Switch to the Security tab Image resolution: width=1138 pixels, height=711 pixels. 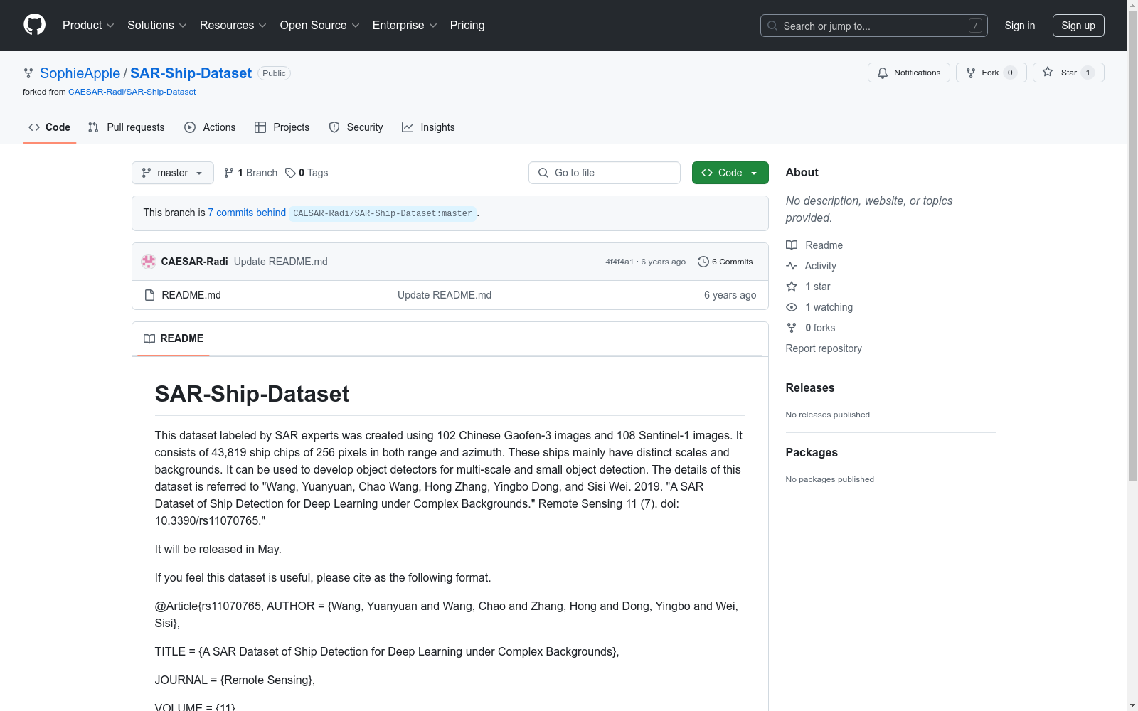(356, 127)
